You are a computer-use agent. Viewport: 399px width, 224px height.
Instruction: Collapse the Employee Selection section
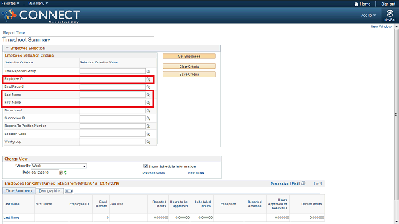click(x=7, y=48)
